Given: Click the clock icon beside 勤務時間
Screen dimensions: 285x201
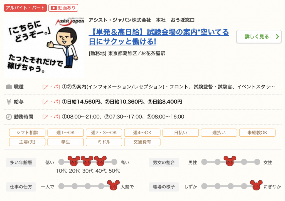Looking at the screenshot, I should point(9,117).
